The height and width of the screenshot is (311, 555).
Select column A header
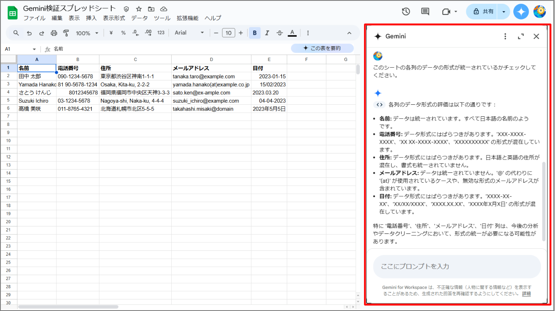tap(37, 59)
